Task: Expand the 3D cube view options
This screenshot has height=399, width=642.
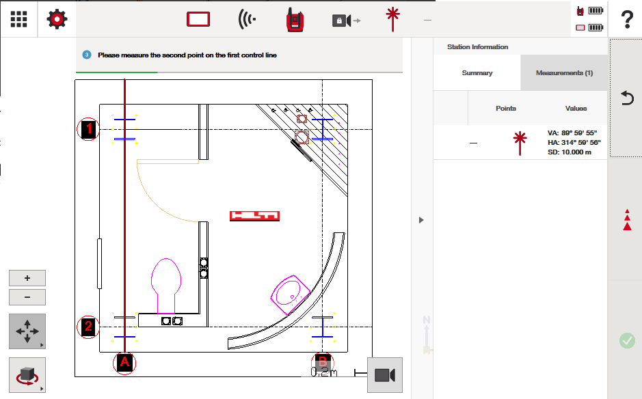Action: (x=27, y=375)
